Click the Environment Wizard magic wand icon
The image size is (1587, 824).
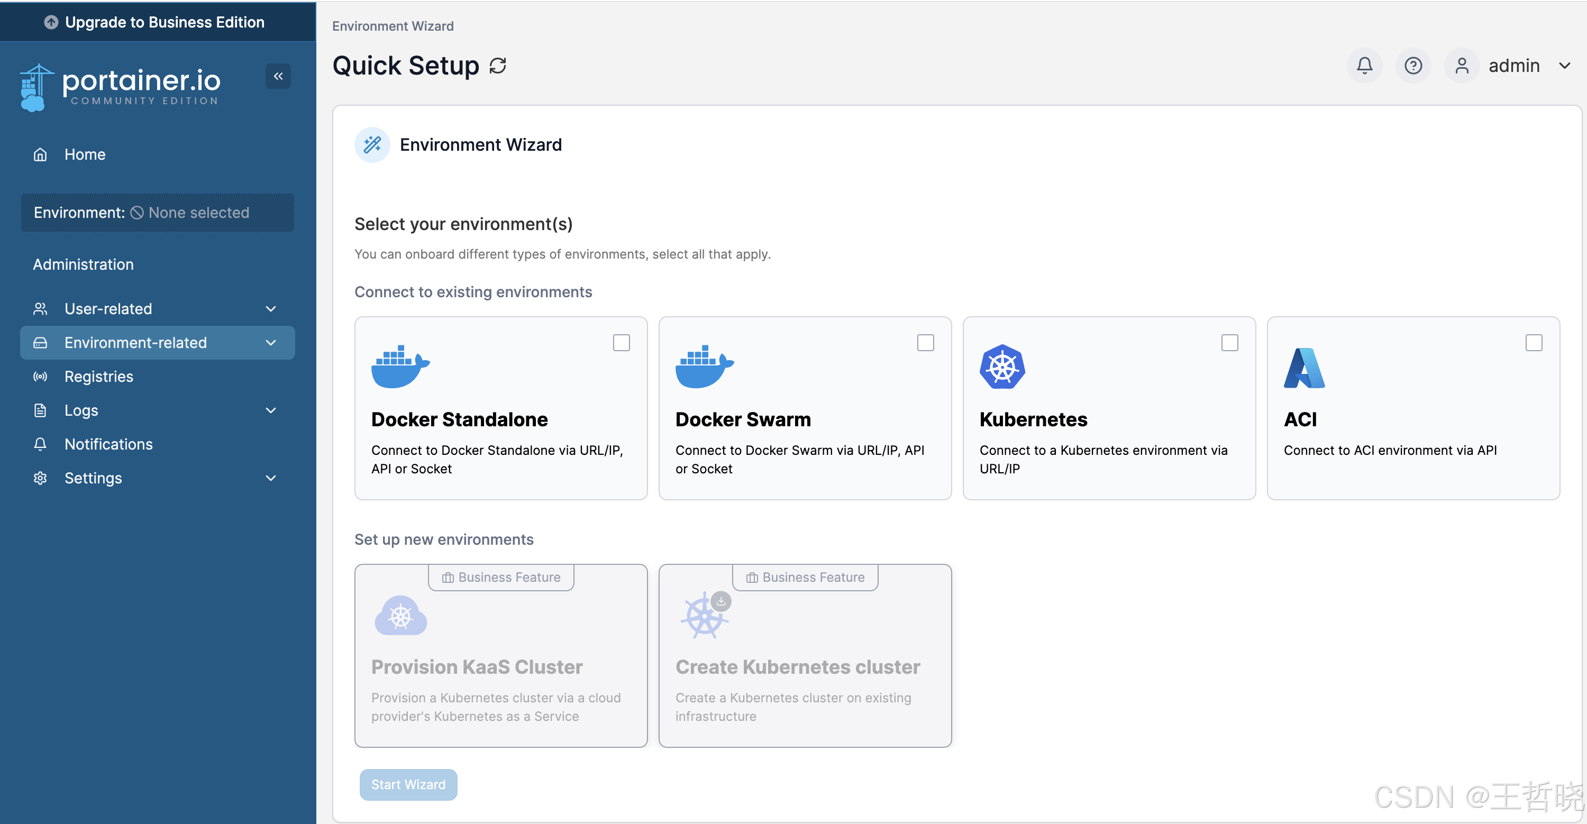click(x=372, y=145)
